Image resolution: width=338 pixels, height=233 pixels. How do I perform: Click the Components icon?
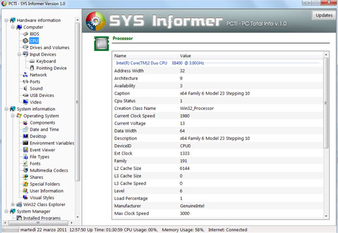[x=26, y=123]
